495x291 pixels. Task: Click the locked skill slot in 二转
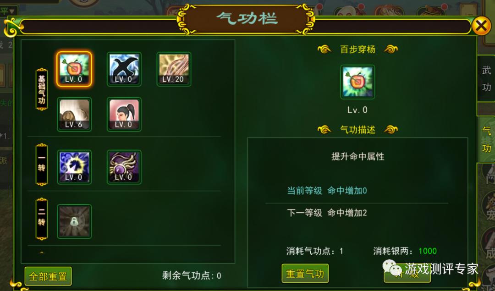click(x=74, y=221)
